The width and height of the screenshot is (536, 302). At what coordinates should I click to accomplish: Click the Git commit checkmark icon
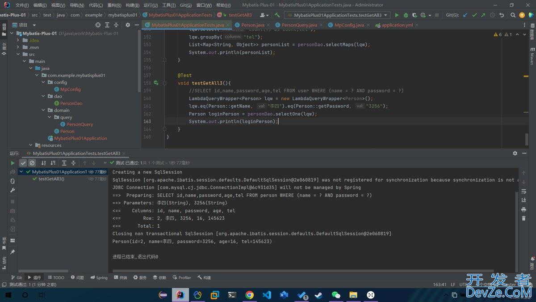pyautogui.click(x=474, y=15)
